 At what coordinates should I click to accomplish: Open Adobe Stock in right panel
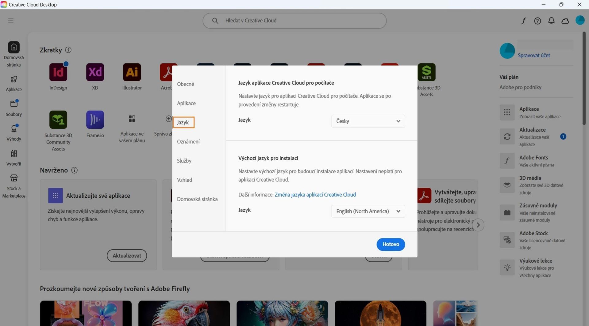point(536,240)
